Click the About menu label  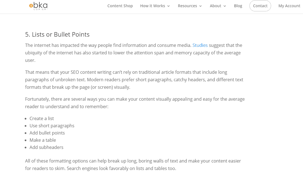215,6
